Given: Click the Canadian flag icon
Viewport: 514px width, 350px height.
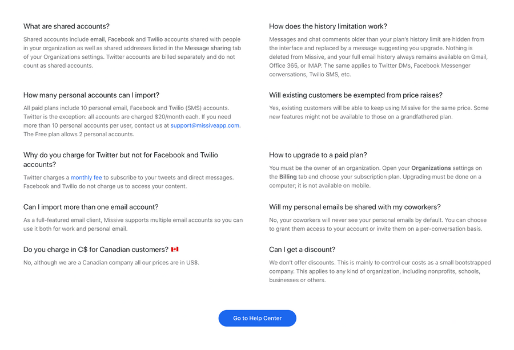Looking at the screenshot, I should tap(175, 249).
